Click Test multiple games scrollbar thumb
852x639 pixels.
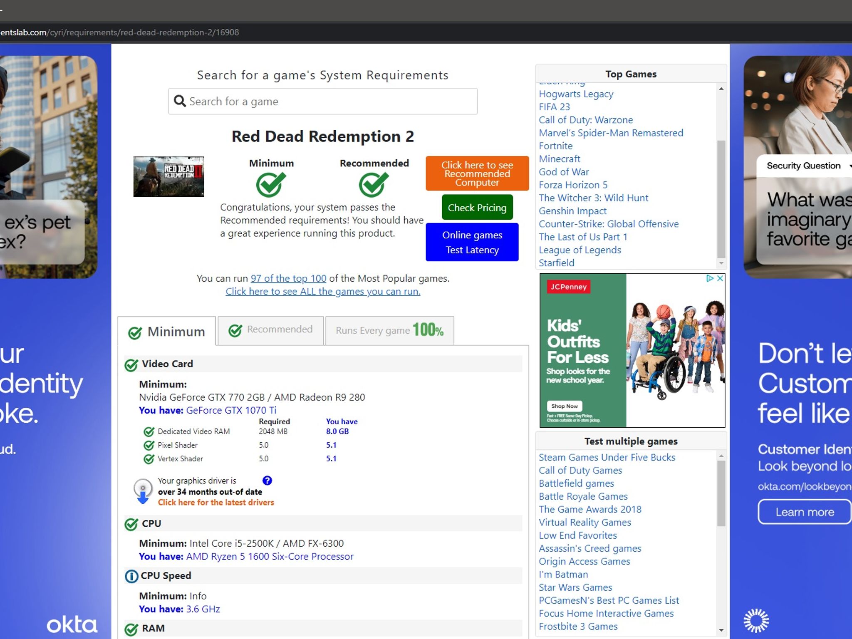click(721, 493)
